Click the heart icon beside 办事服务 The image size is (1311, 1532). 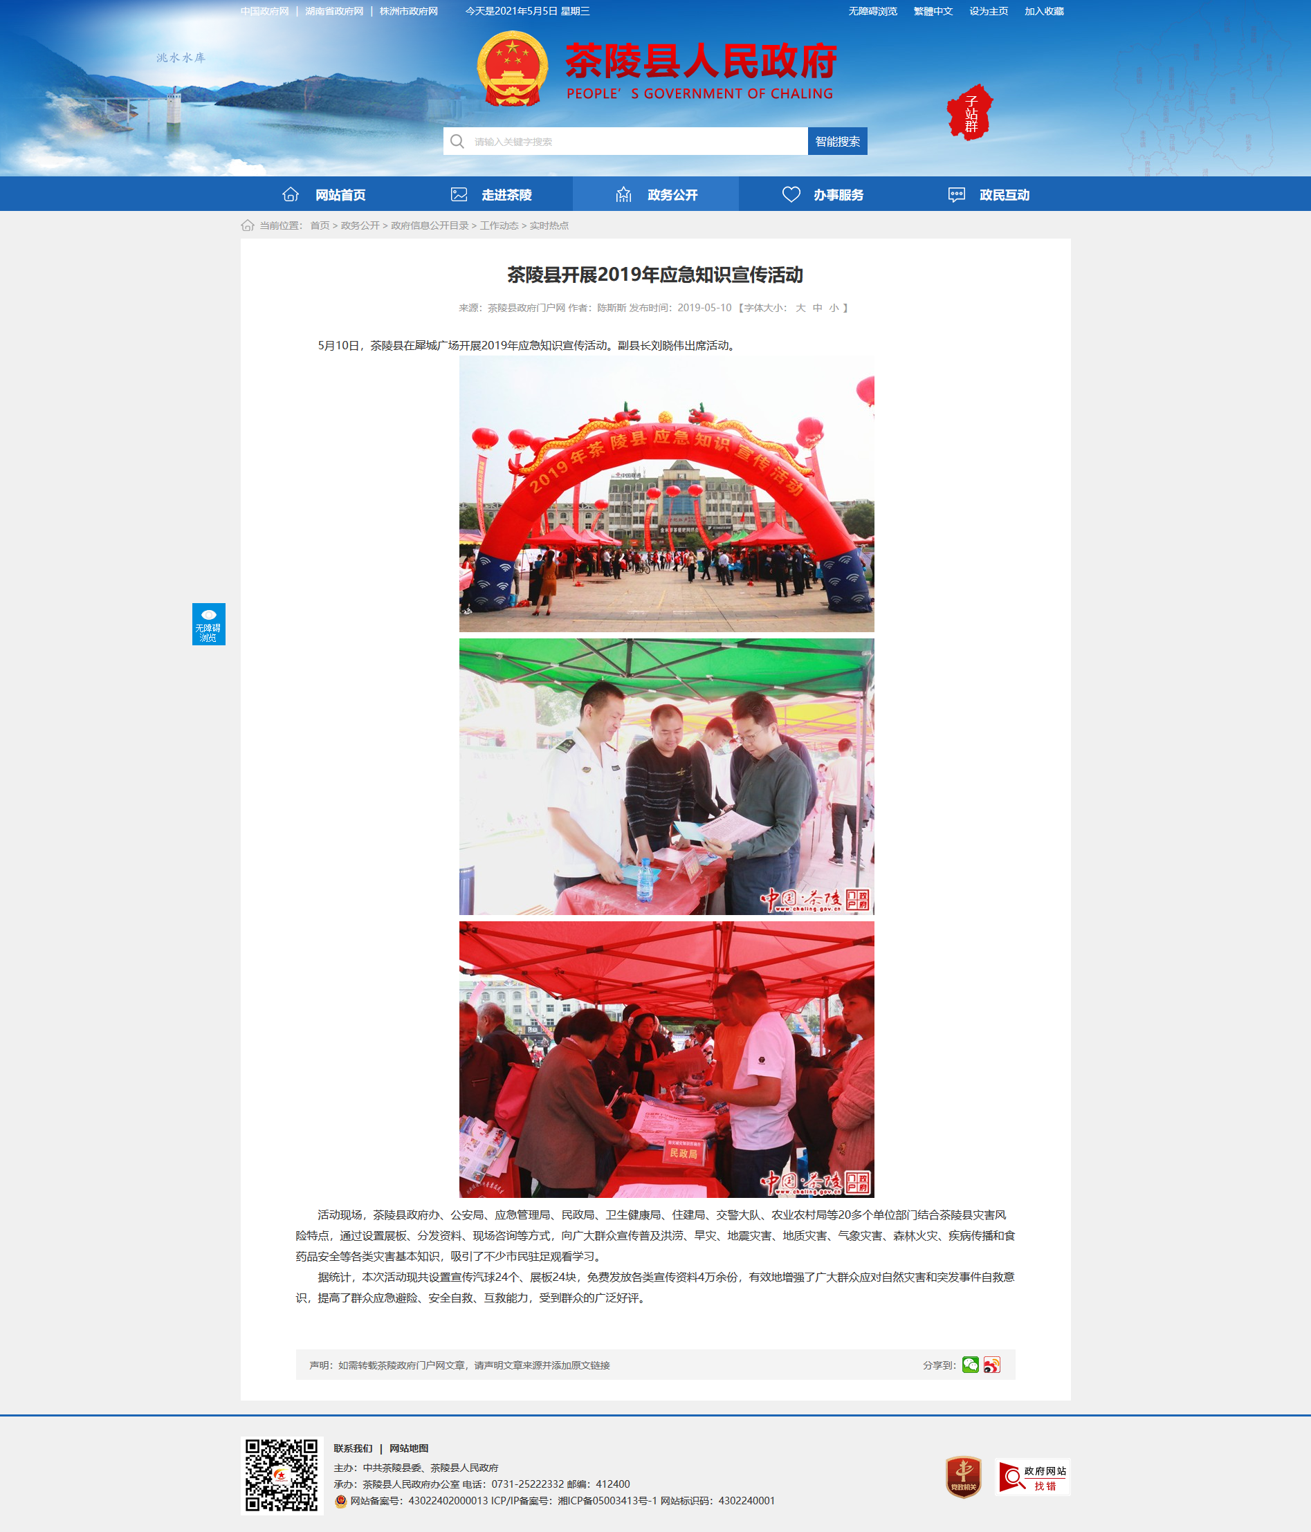pos(791,194)
